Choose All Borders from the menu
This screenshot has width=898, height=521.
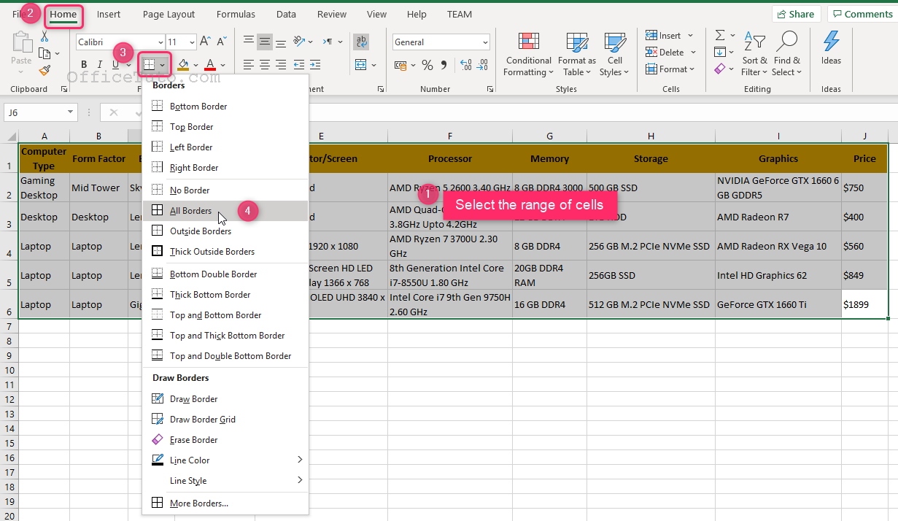tap(225, 211)
